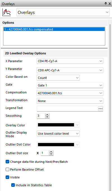This screenshot has width=112, height=191.
Task: Close the Overlays panel
Action: (x=110, y=4)
